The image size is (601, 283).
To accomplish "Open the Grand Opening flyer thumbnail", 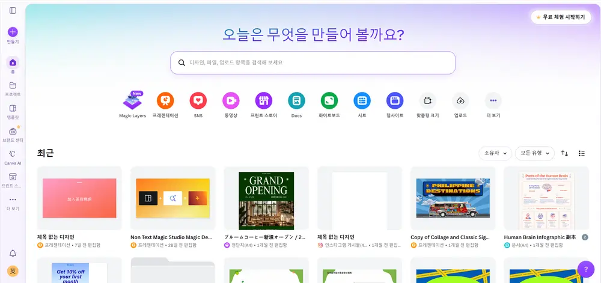I will point(266,198).
